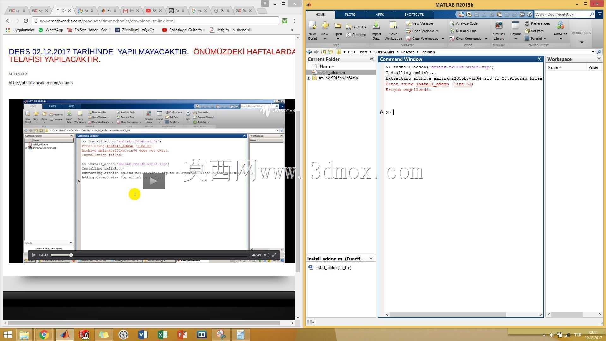Open File Explorer from the taskbar
606x341 pixels.
tap(24, 335)
